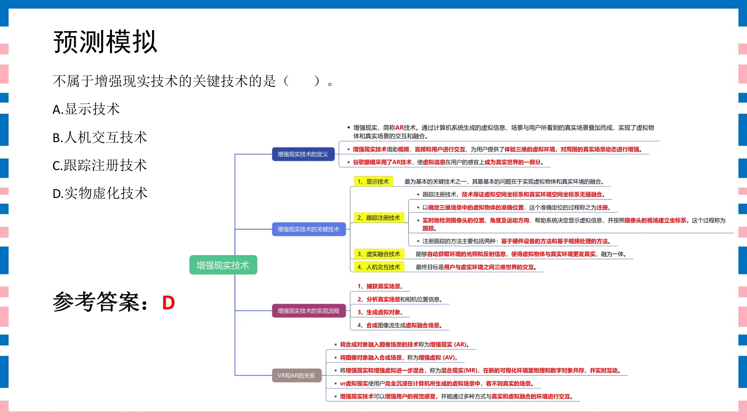Click the text 最为基本的关键技术之一
747x420 pixels.
coord(504,181)
